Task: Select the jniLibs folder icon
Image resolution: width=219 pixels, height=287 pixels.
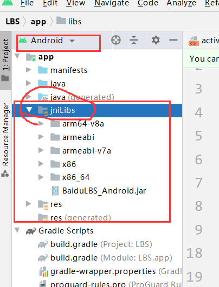Action: click(43, 110)
